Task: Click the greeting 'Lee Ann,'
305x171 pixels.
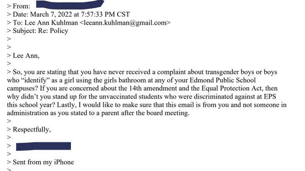Action: pos(26,56)
